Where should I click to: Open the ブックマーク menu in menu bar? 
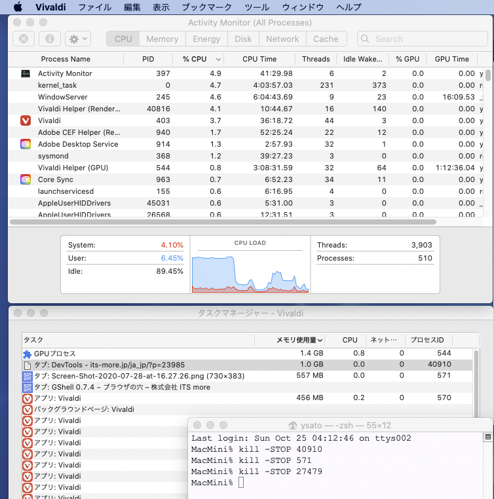coord(206,7)
